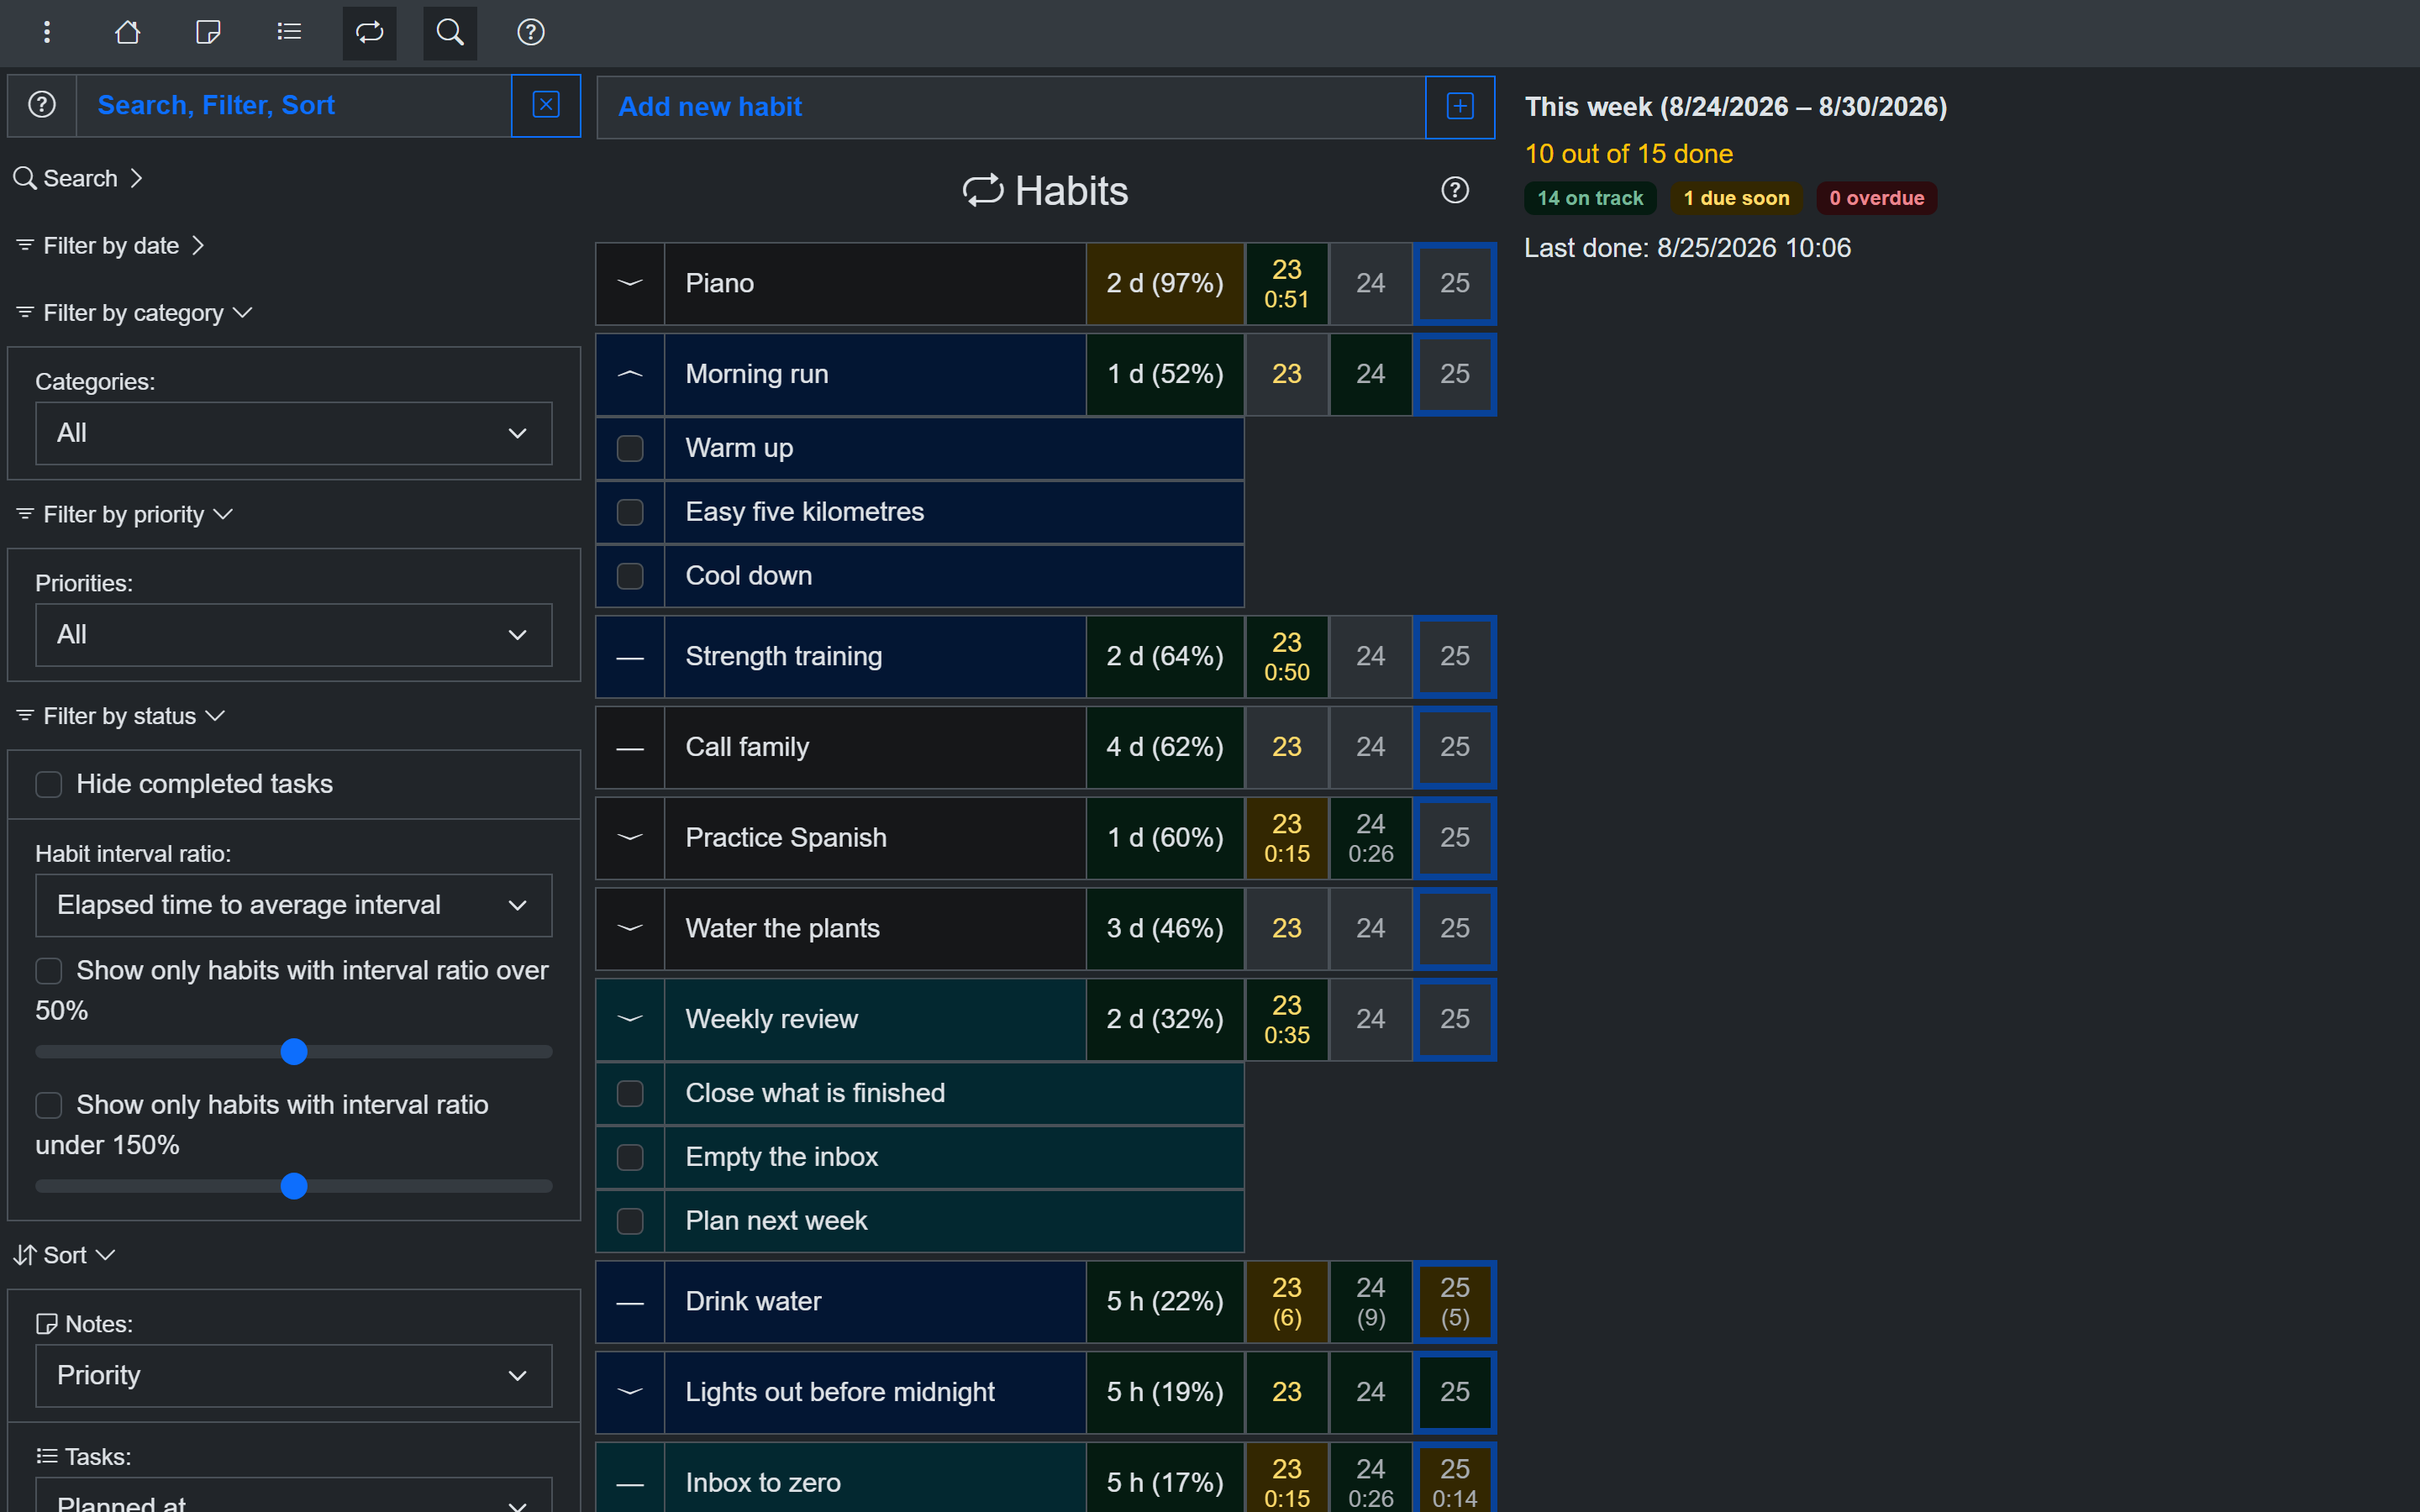This screenshot has width=2420, height=1512.
Task: Collapse the Morning run habit
Action: [630, 374]
